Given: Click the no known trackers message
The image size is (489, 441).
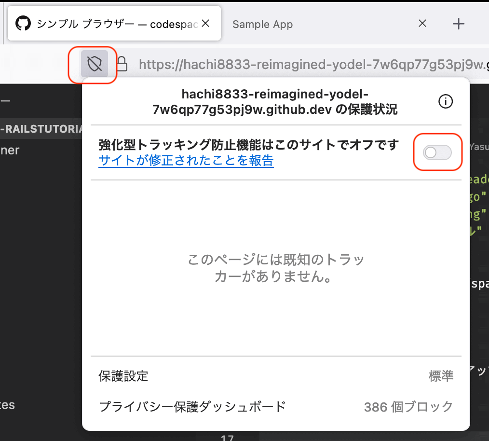Looking at the screenshot, I should (276, 268).
